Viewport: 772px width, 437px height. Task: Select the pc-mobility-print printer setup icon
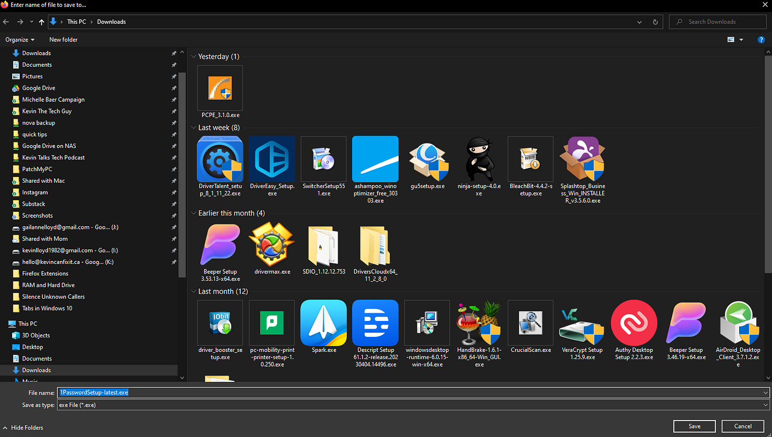point(271,323)
